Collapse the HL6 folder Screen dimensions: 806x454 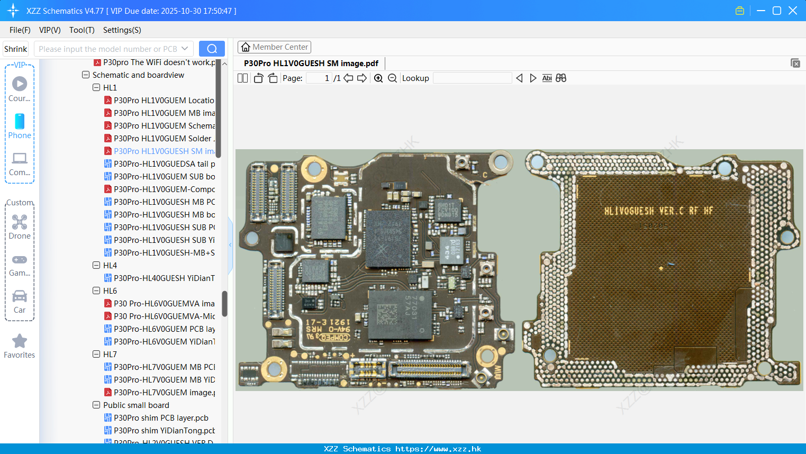96,291
